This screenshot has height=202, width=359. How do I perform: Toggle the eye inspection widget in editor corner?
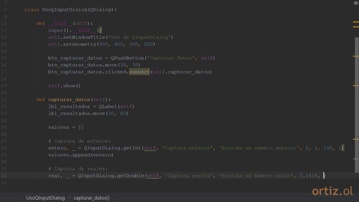(356, 3)
